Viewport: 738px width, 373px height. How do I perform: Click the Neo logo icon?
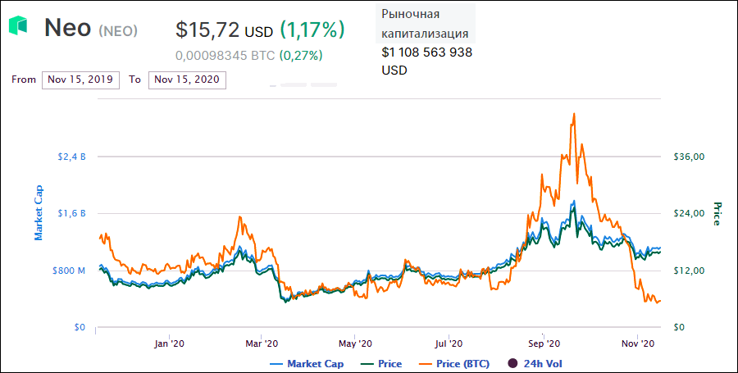(18, 26)
